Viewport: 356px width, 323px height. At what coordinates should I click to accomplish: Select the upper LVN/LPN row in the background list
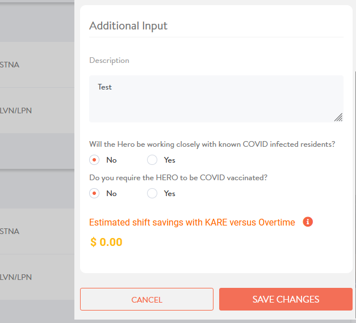(x=37, y=110)
